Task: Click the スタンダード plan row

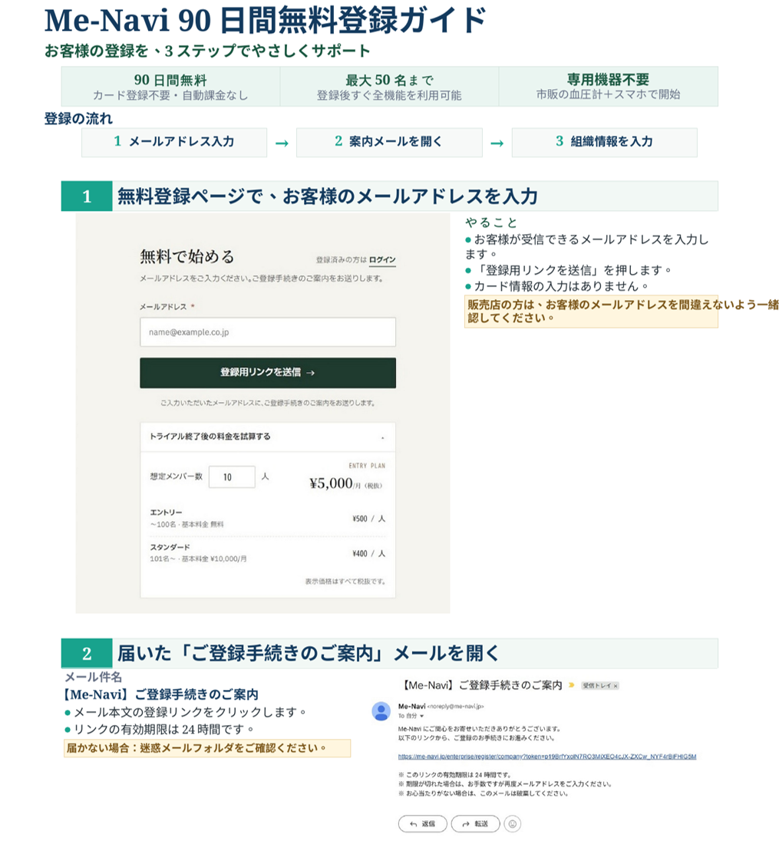Action: click(268, 552)
